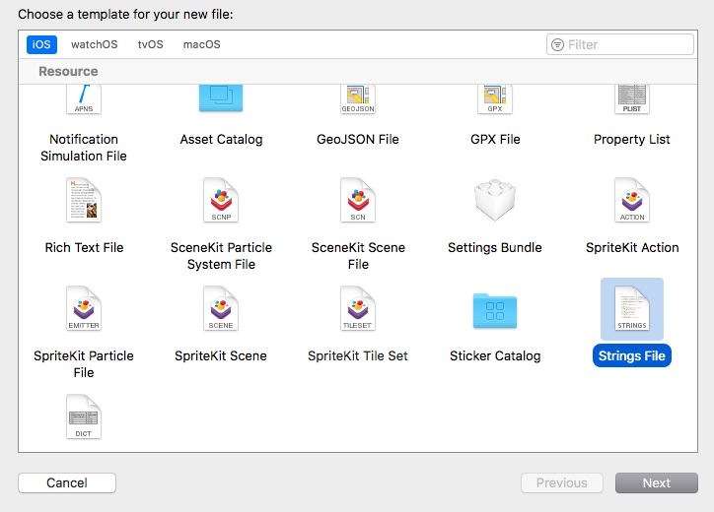Switch to the iOS platform tab
714x512 pixels.
click(41, 44)
